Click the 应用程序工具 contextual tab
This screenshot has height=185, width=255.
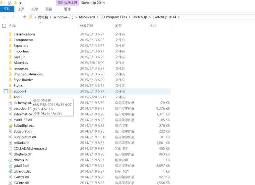click(67, 3)
